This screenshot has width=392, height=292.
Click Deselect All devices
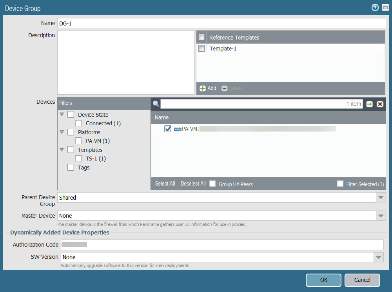tap(193, 184)
